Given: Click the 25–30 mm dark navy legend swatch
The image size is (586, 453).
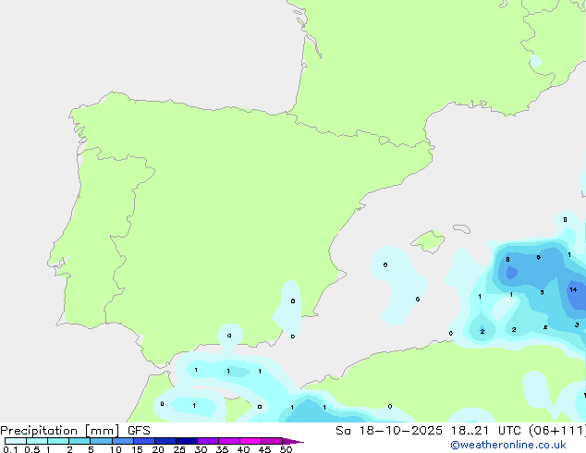Looking at the screenshot, I should click(x=187, y=441).
